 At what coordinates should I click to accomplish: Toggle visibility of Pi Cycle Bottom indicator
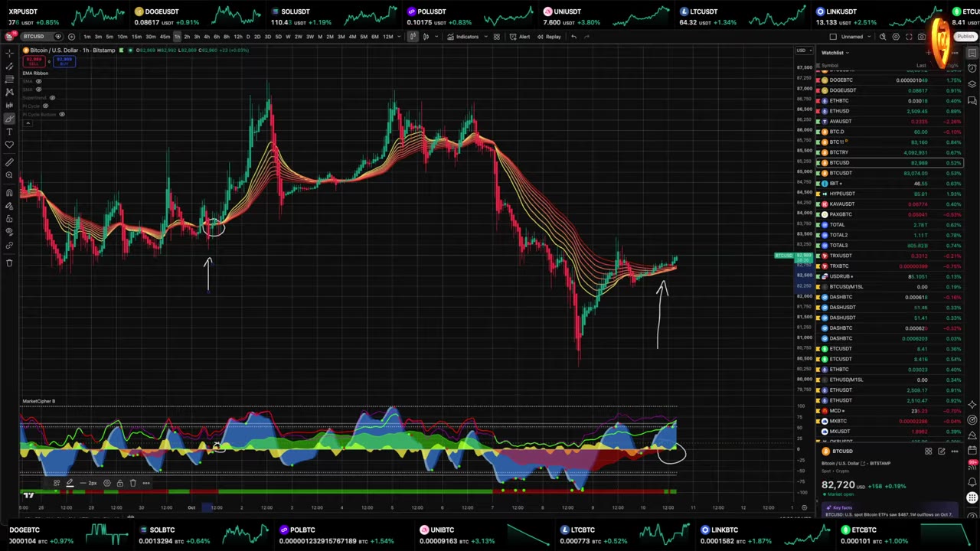click(x=62, y=115)
